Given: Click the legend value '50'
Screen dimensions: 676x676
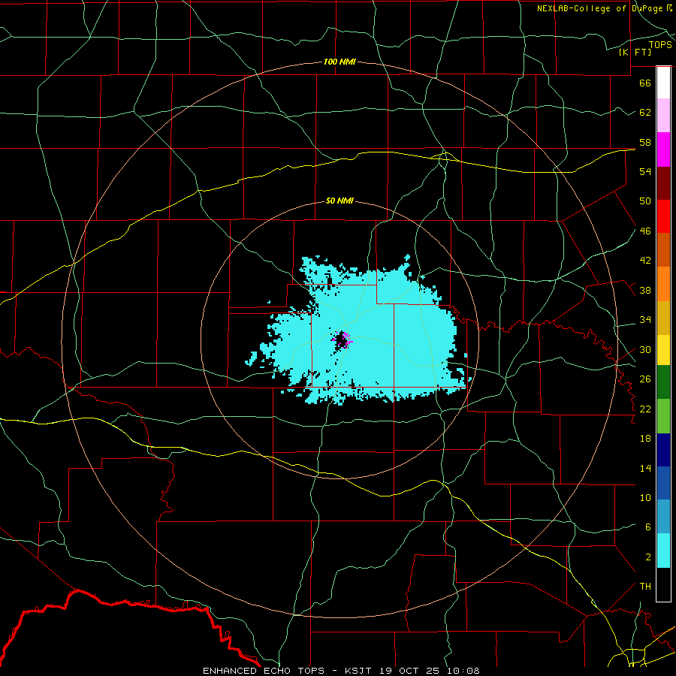Looking at the screenshot, I should coord(645,201).
